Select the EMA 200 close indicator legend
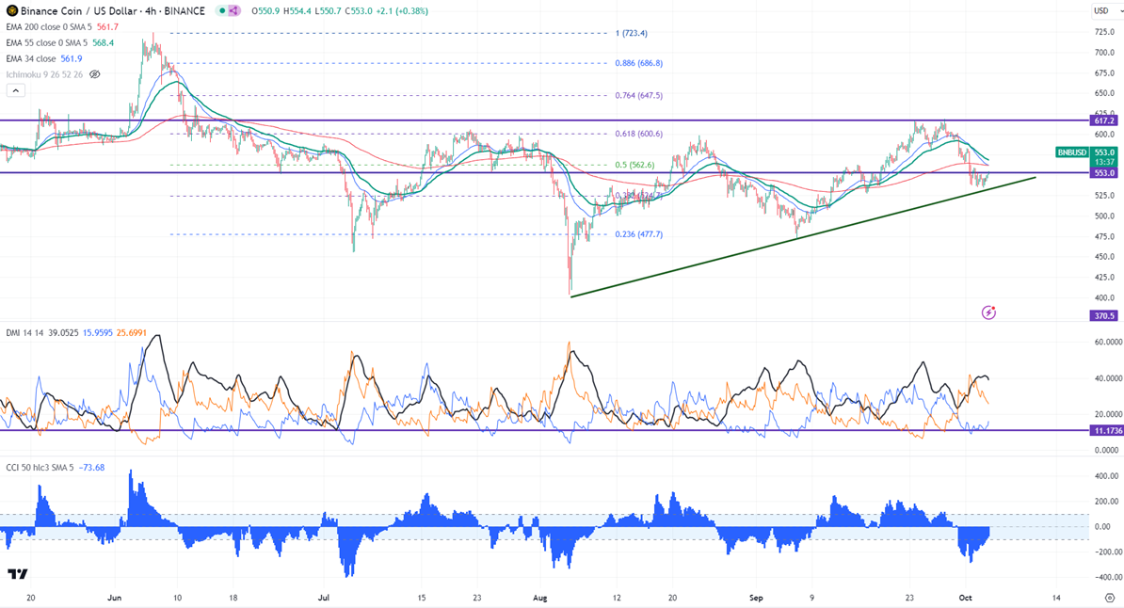Viewport: 1124px width, 608px height. click(47, 27)
